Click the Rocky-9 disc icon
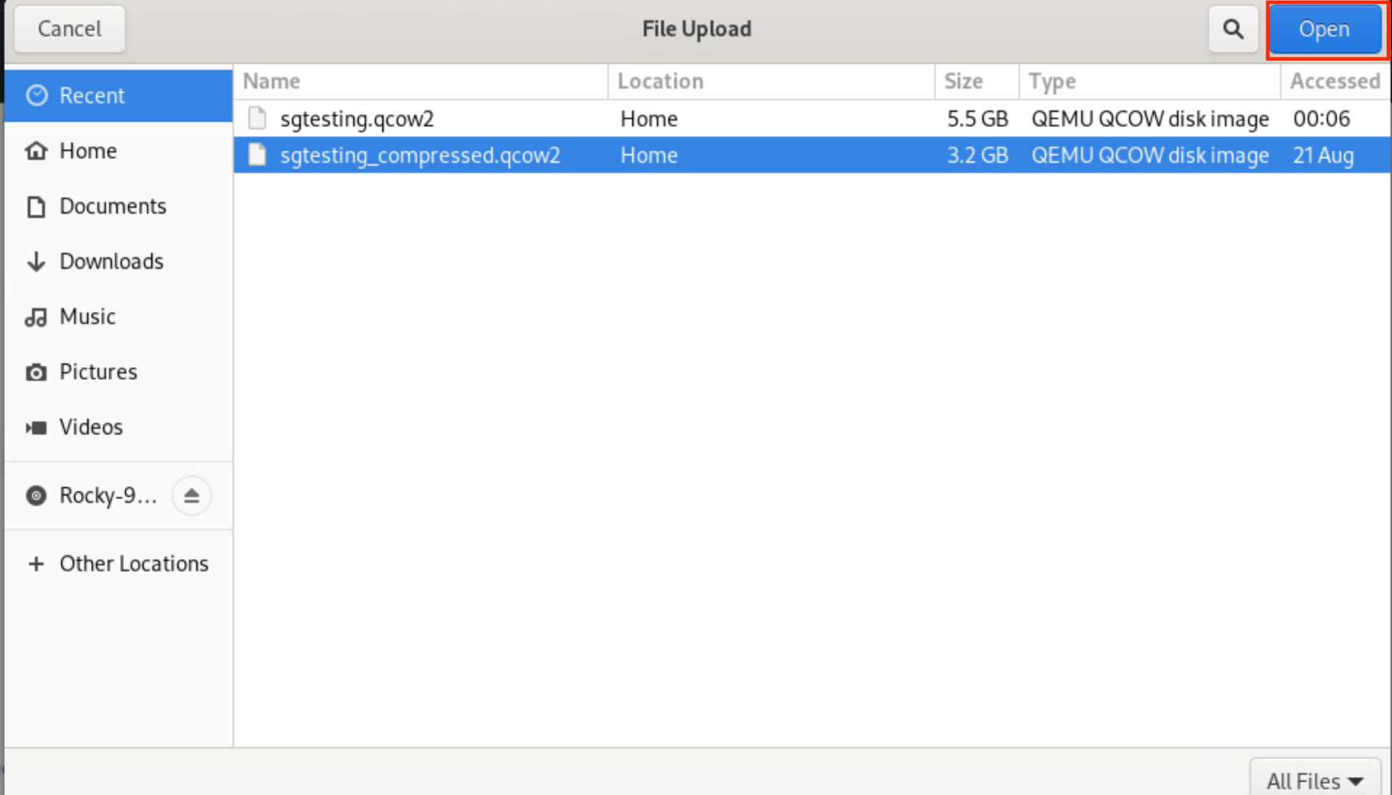This screenshot has width=1392, height=795. click(36, 496)
